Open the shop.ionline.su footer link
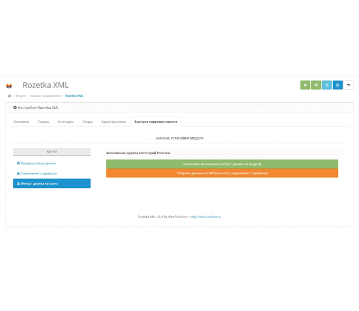Screen dimensions: 359x311 pos(205,216)
